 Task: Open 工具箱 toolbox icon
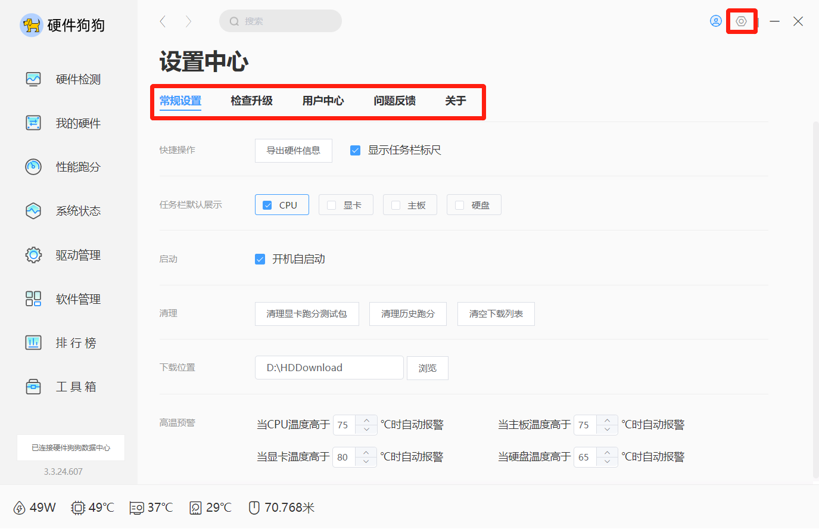click(x=33, y=387)
